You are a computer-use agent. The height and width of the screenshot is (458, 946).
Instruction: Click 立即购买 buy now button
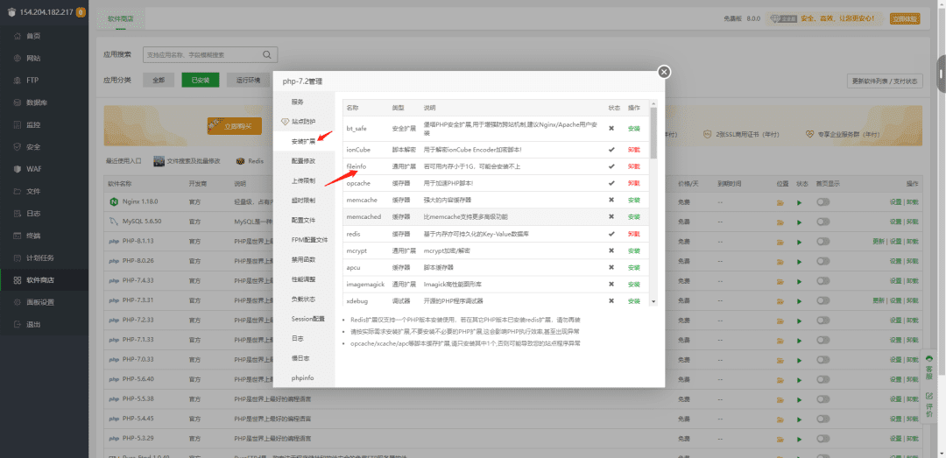point(234,126)
